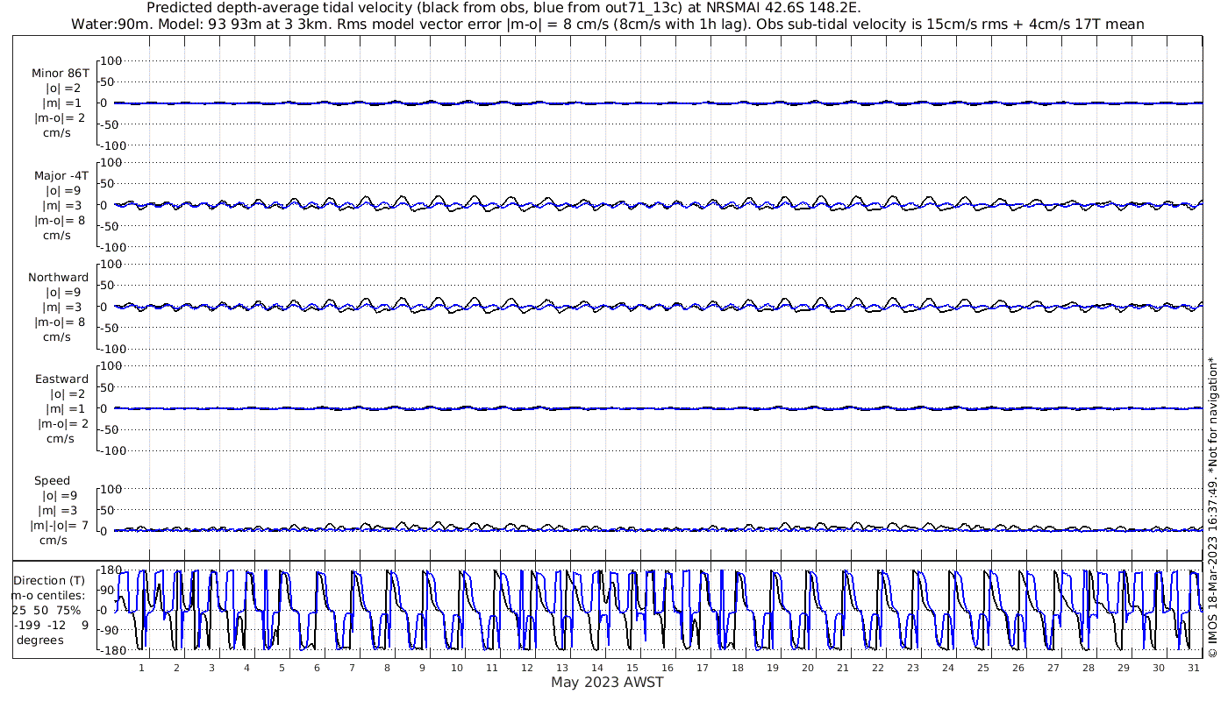The width and height of the screenshot is (1228, 701).
Task: Select the 'Major -4T' panel label
Action: (x=61, y=176)
